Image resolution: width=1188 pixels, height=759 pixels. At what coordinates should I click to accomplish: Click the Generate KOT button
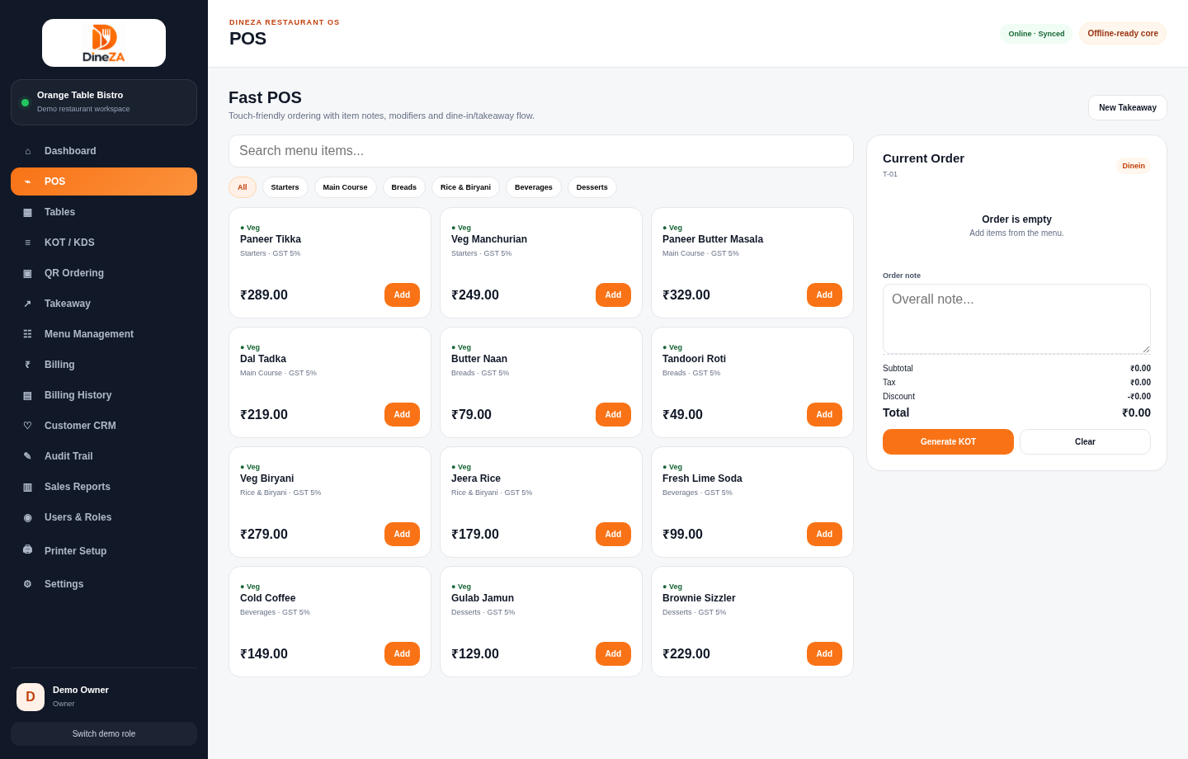pyautogui.click(x=948, y=442)
